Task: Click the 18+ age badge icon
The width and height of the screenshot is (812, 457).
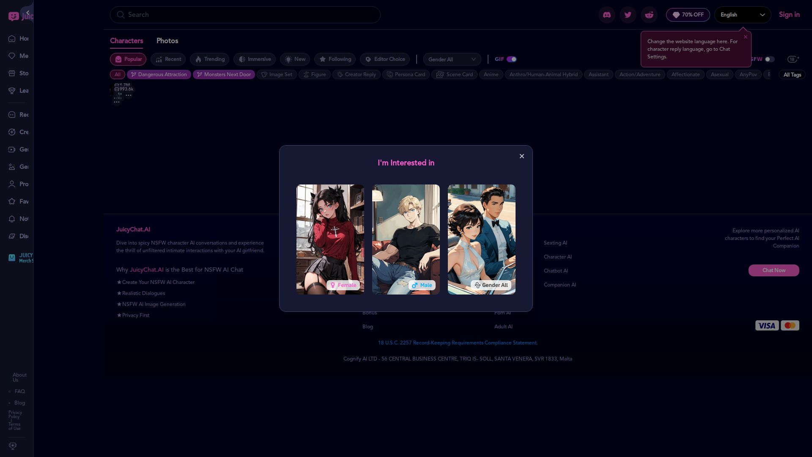Action: 793,59
